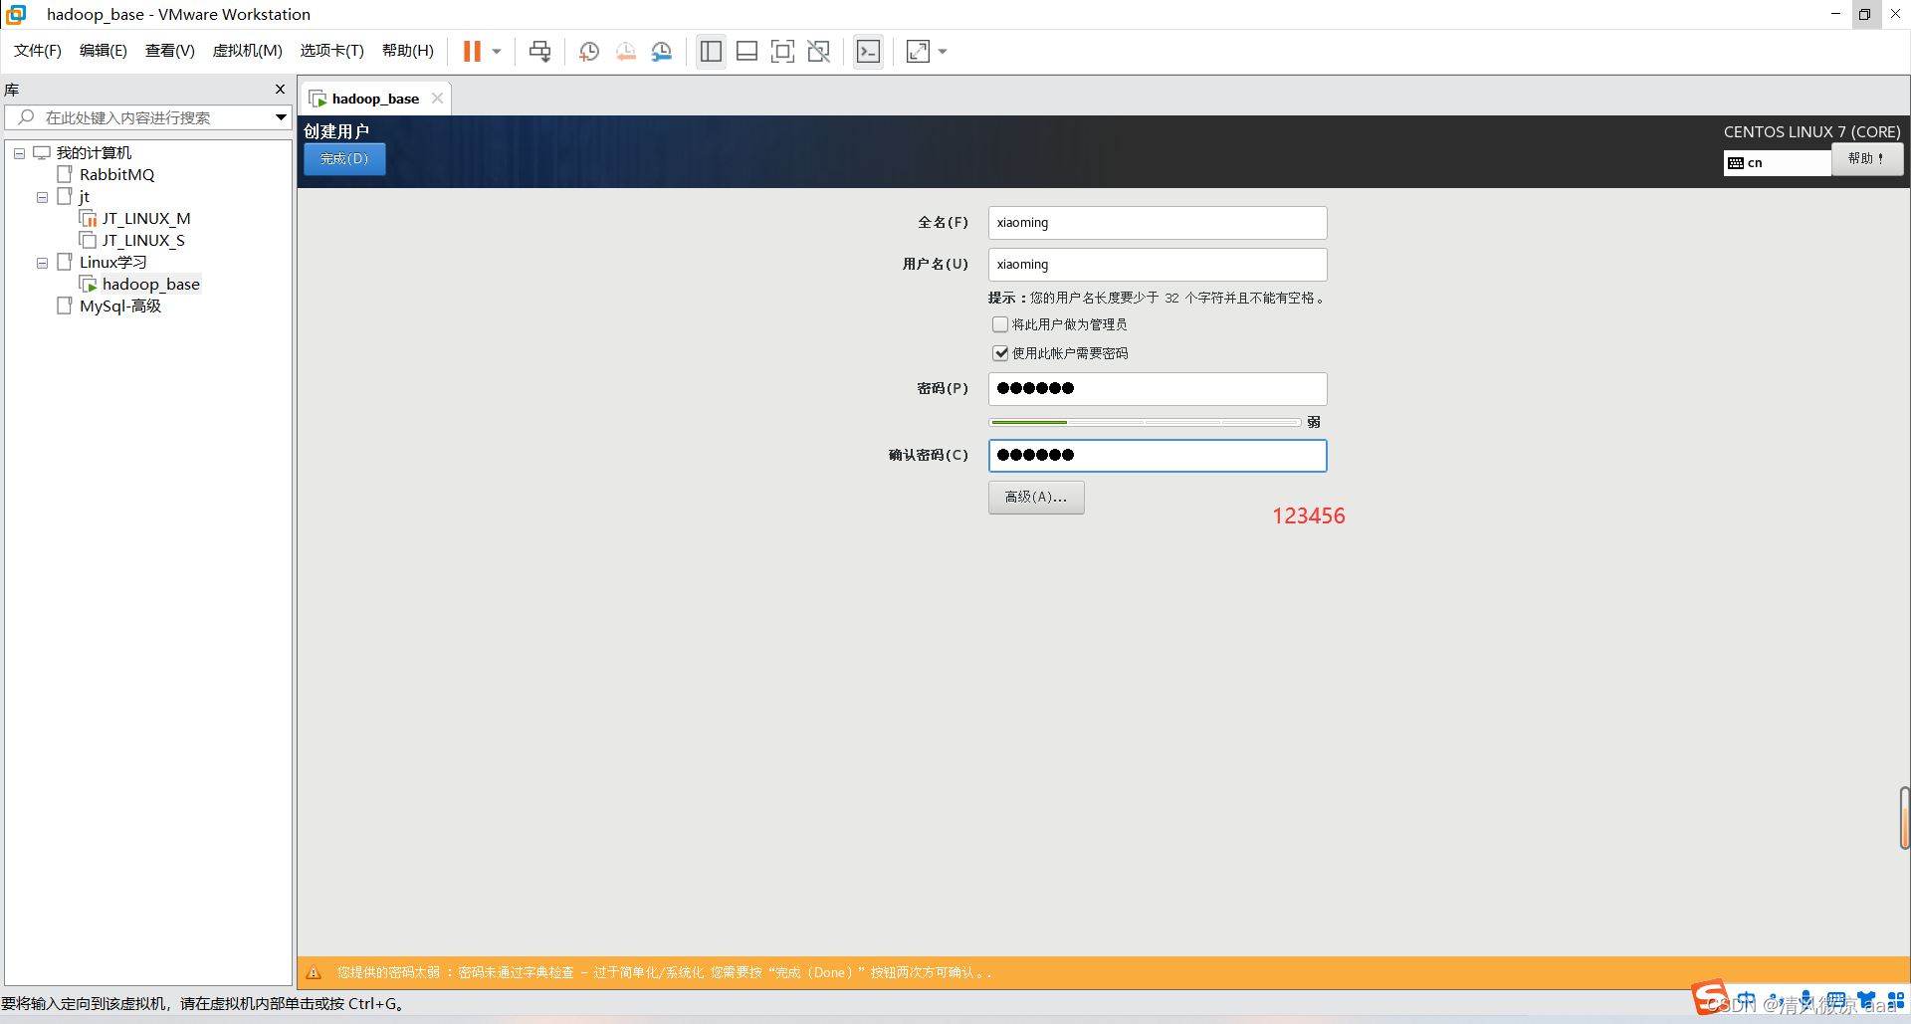Toggle the thumbnail bar view icon
Viewport: 1911px width, 1024px height.
pyautogui.click(x=747, y=51)
